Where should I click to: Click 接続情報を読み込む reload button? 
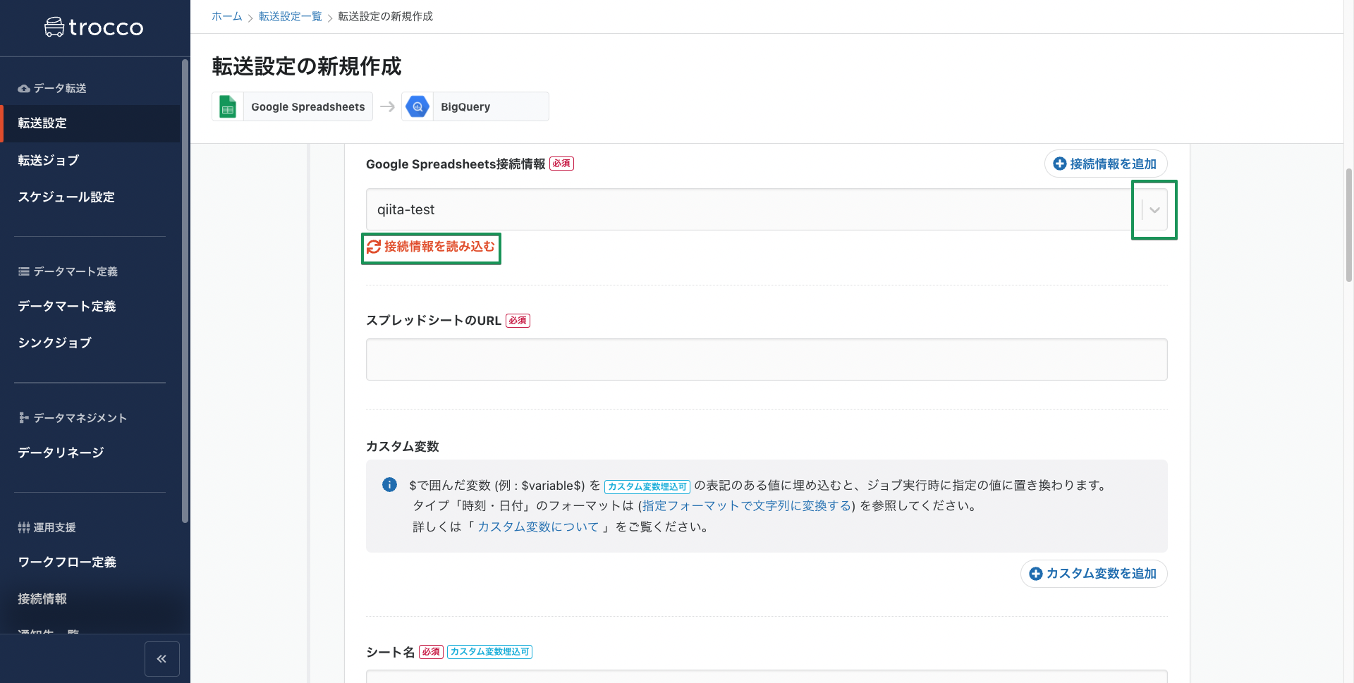tap(431, 247)
